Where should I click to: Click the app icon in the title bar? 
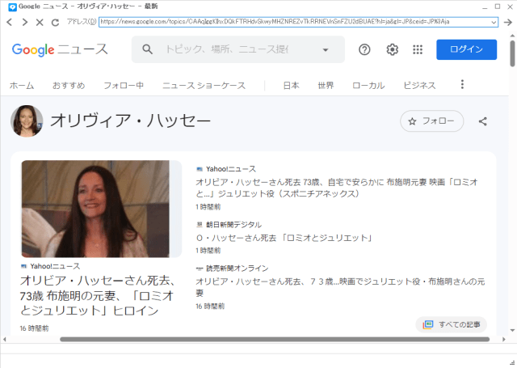point(12,6)
